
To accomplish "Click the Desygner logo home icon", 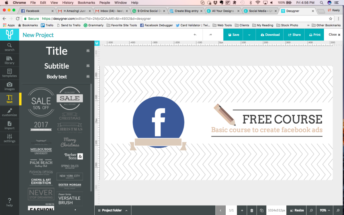I will point(9,35).
